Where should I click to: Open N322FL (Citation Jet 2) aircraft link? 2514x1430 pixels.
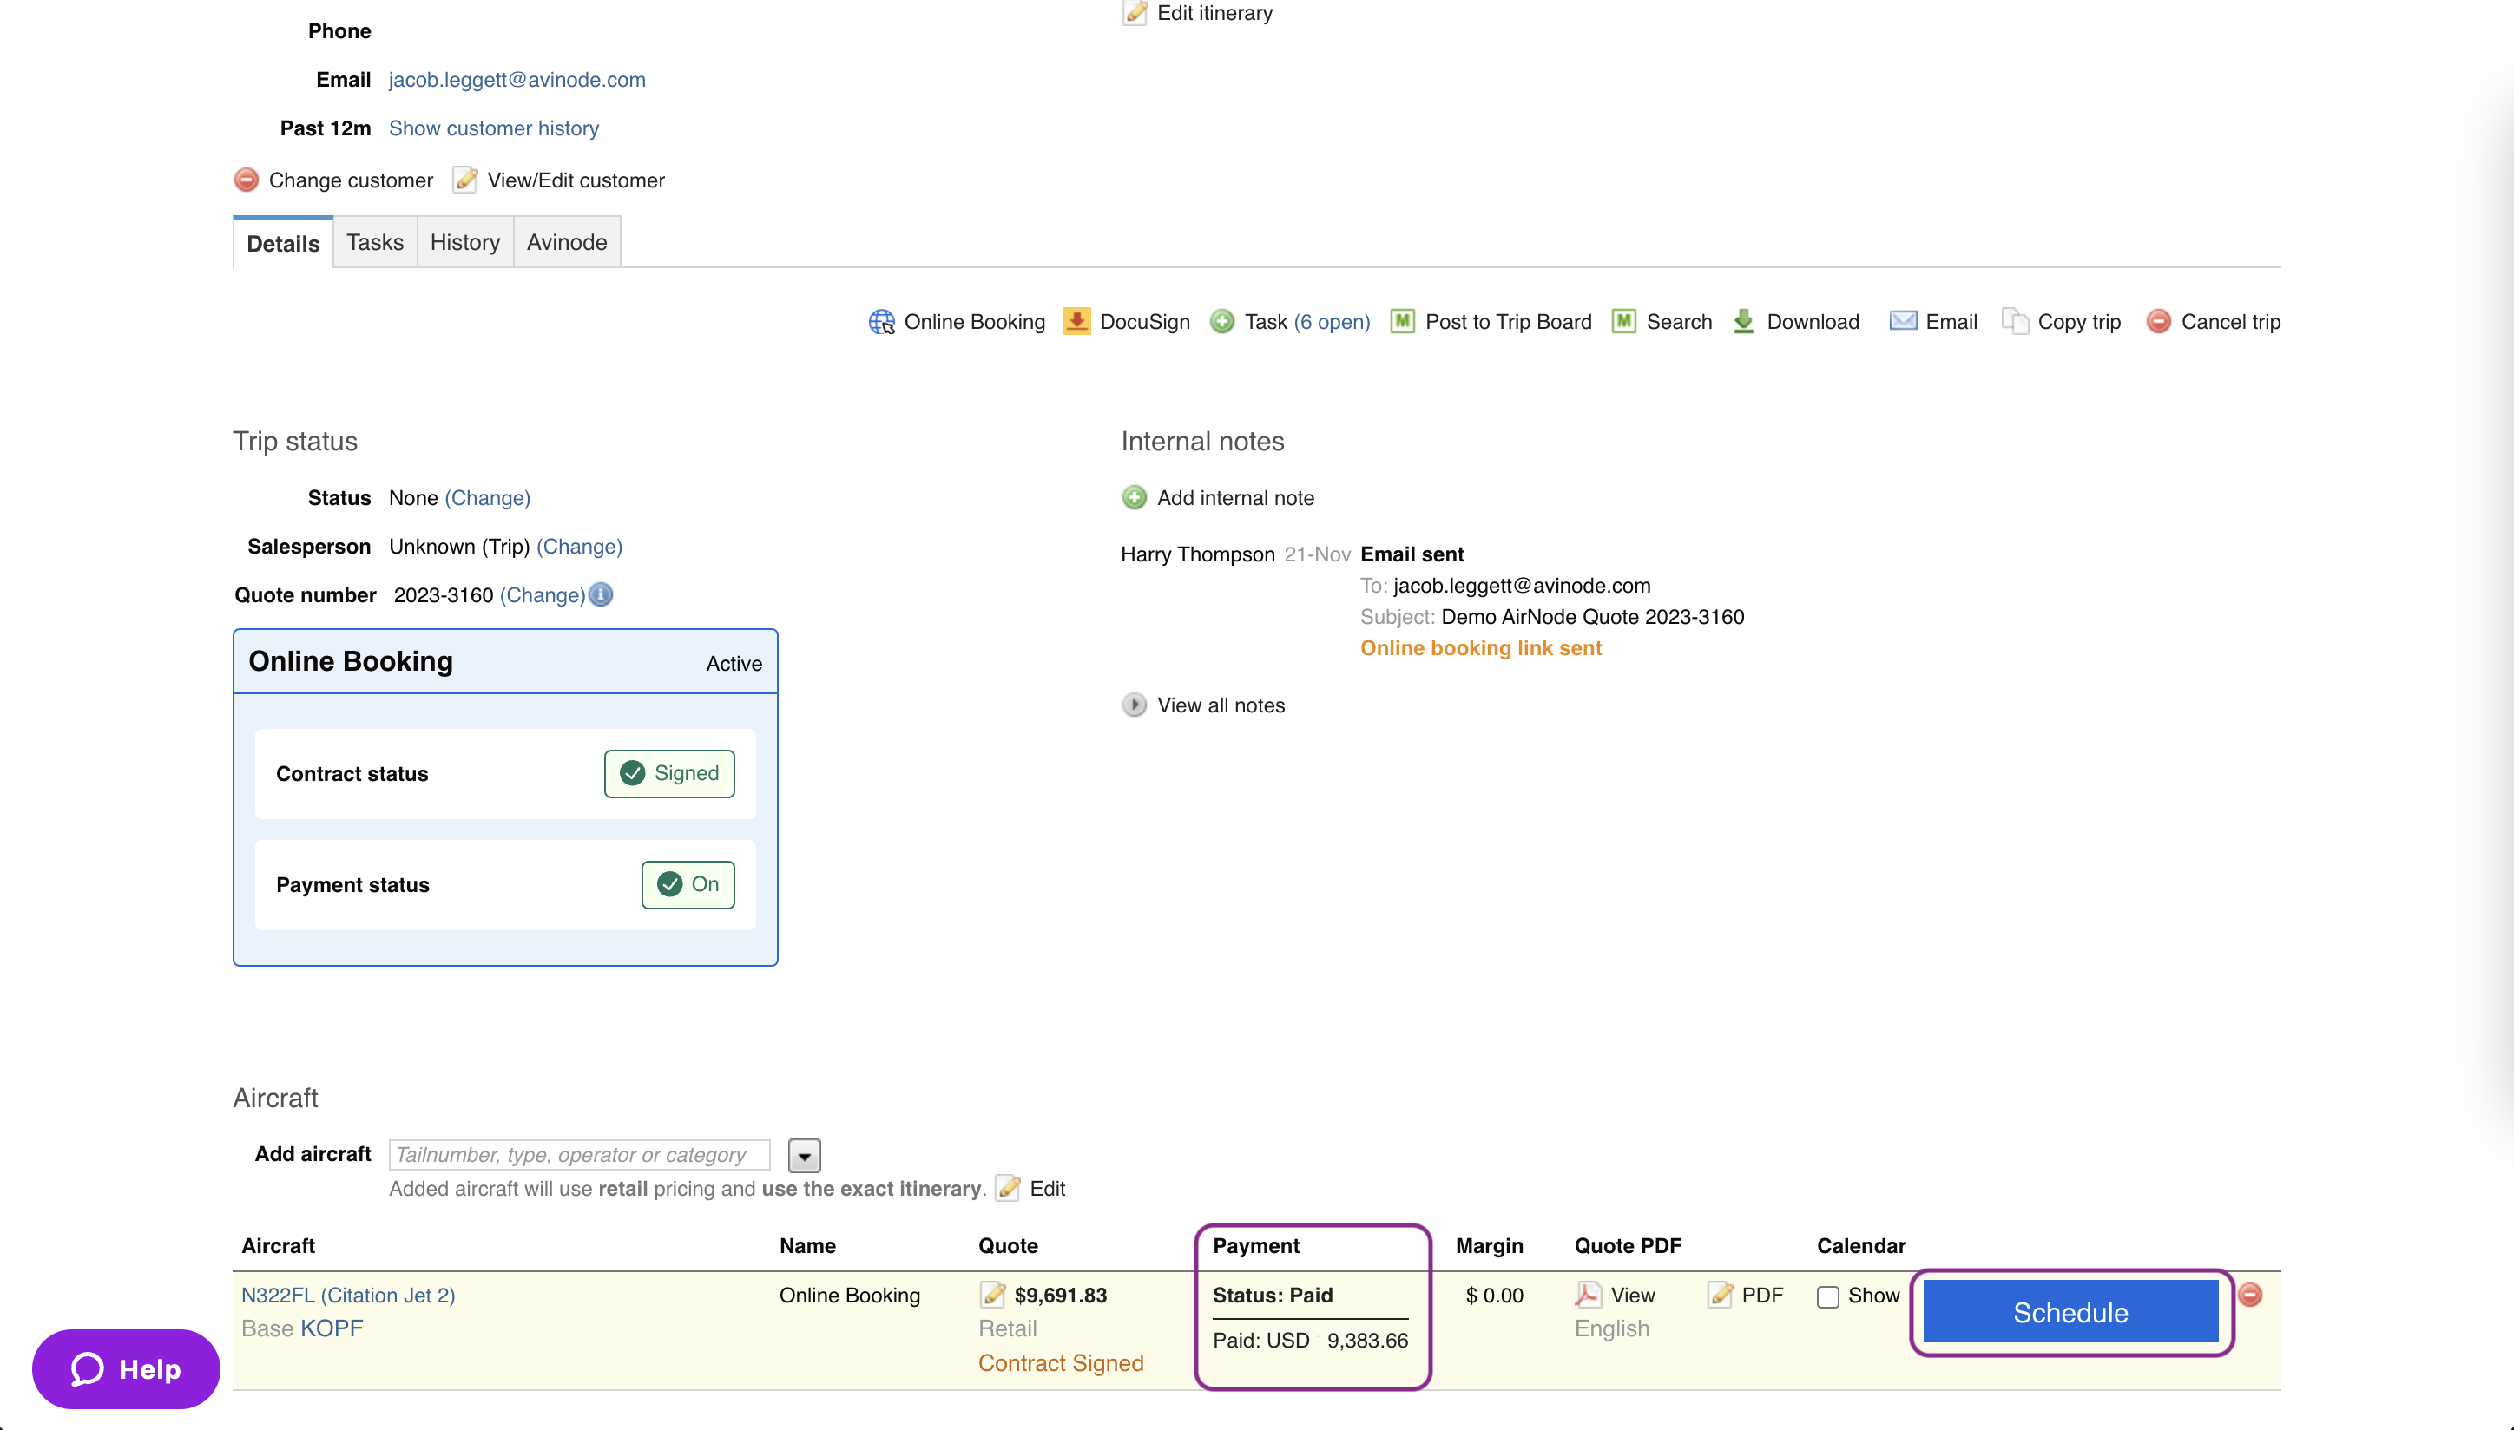349,1296
